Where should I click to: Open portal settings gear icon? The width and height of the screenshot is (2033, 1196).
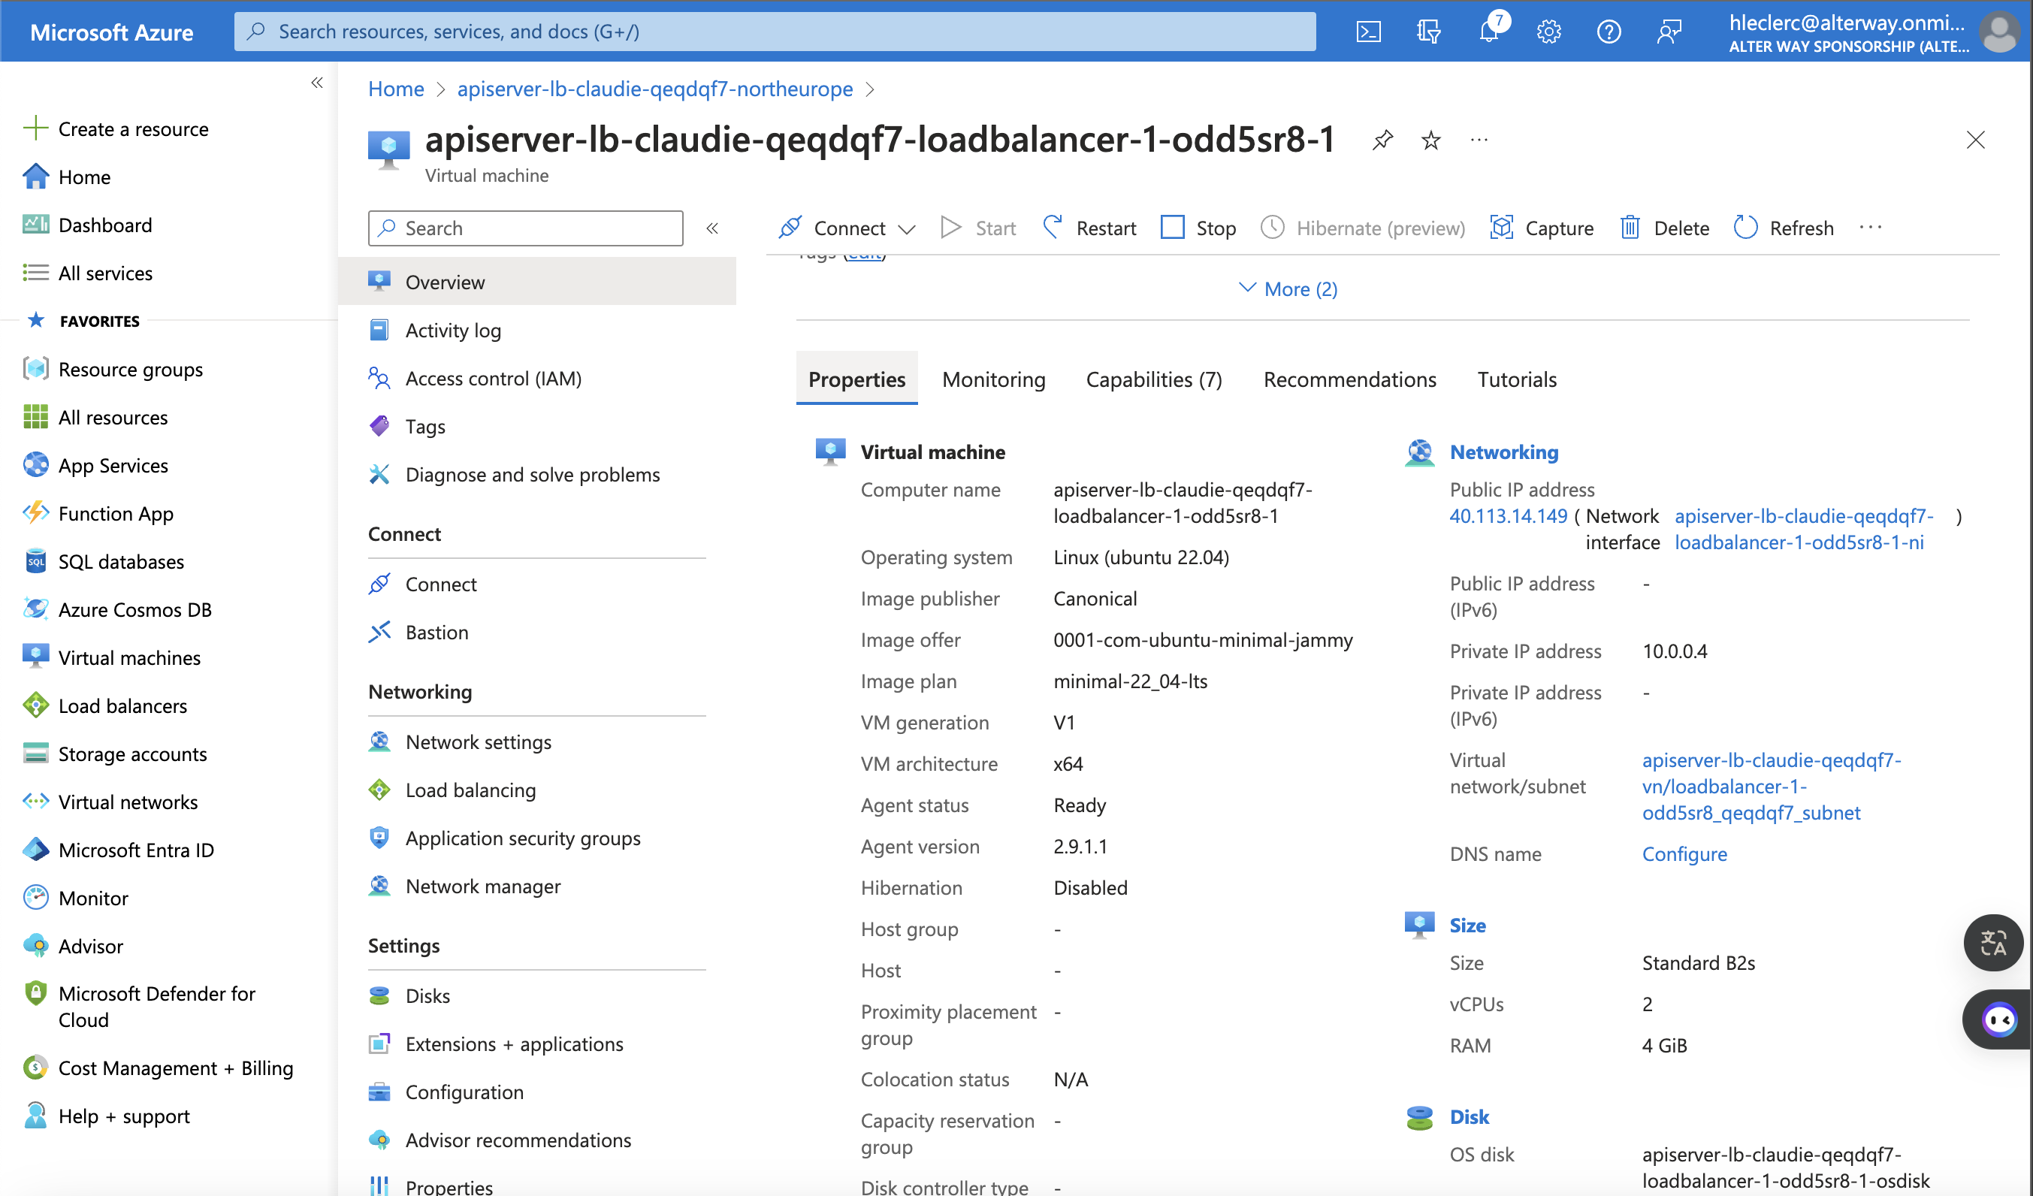[x=1548, y=32]
